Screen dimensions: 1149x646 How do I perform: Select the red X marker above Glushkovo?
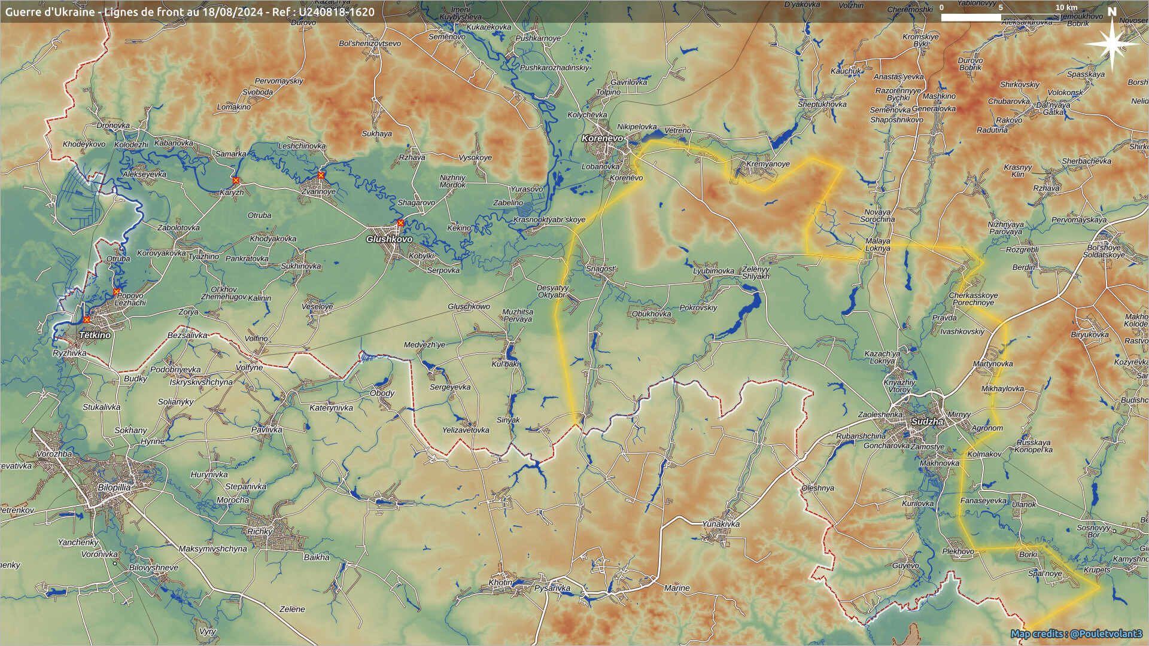coord(400,223)
